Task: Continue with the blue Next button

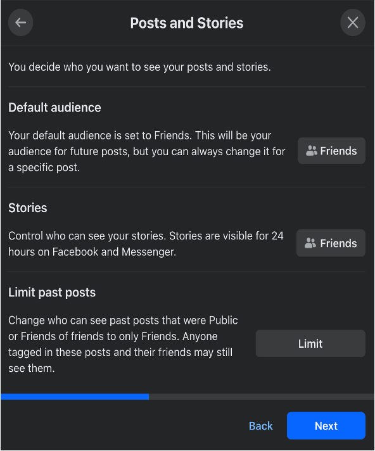Action: tap(326, 426)
